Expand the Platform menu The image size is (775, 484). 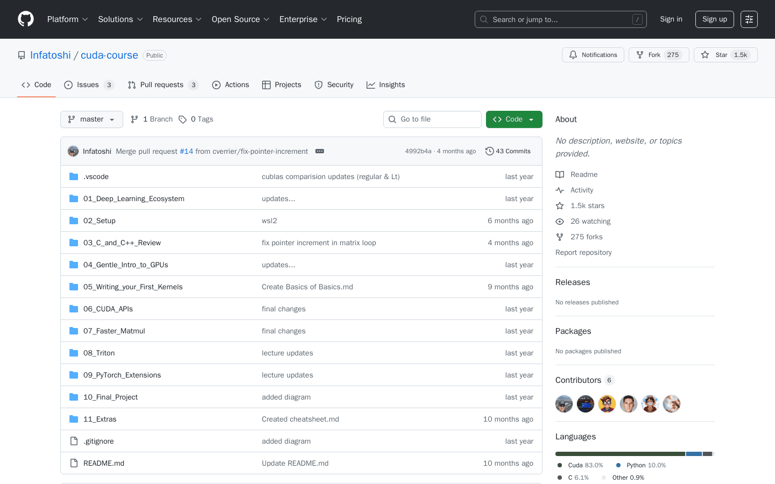click(68, 19)
